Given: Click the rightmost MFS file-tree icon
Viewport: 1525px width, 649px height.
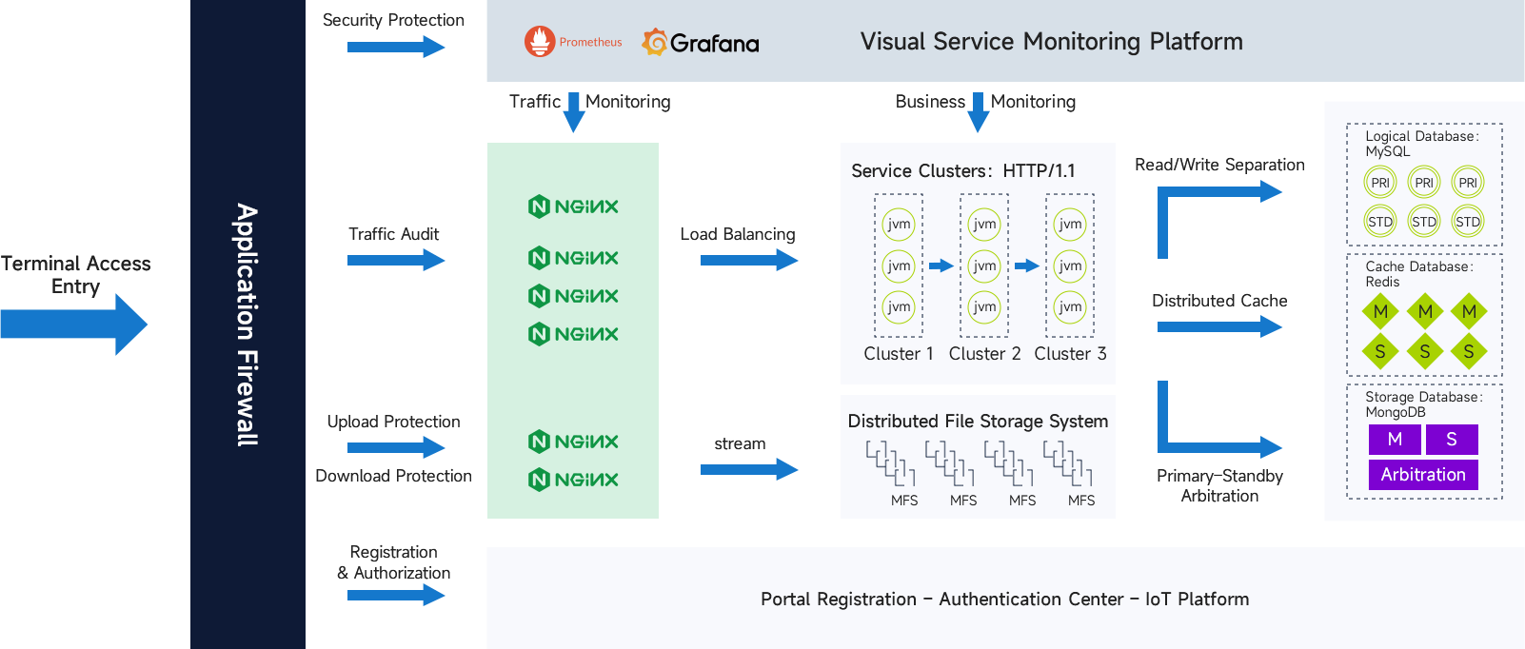Looking at the screenshot, I should pos(1068,463).
